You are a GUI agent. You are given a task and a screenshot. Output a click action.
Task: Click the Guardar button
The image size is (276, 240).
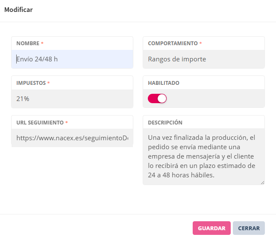point(211,228)
